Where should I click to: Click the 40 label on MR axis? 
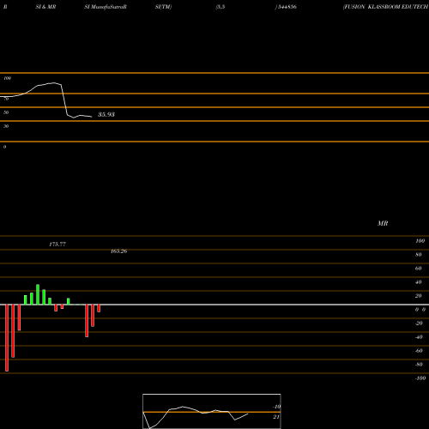pos(419,282)
